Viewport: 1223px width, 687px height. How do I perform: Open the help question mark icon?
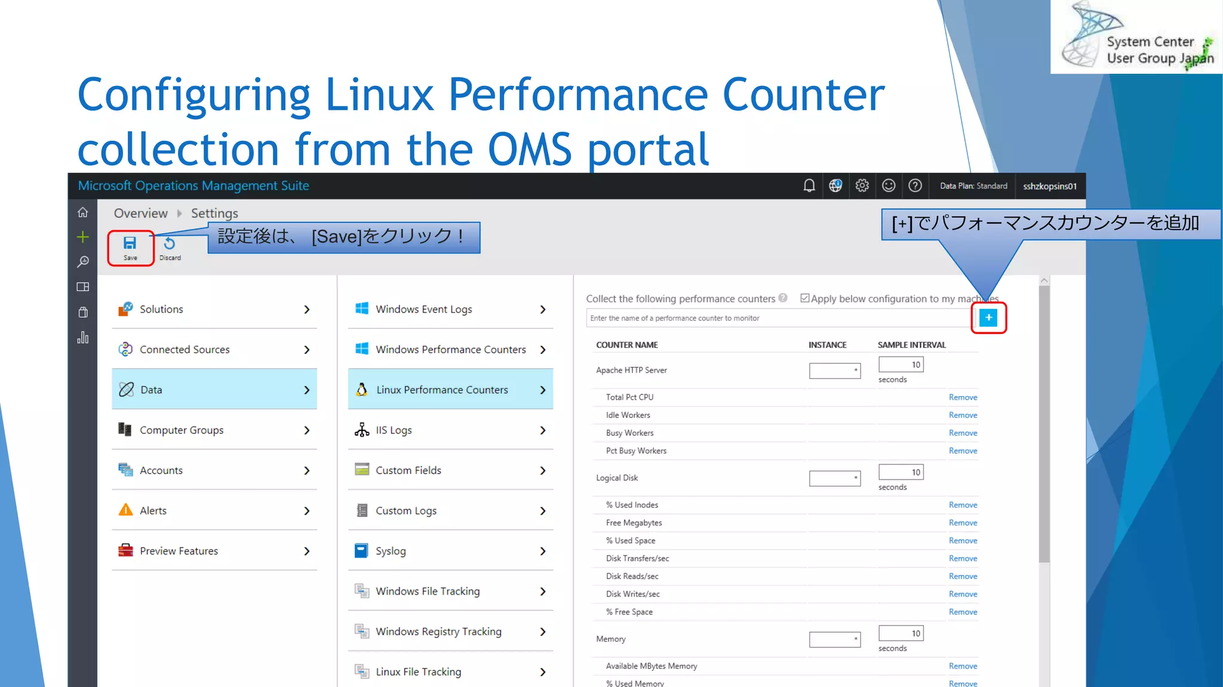coord(915,185)
